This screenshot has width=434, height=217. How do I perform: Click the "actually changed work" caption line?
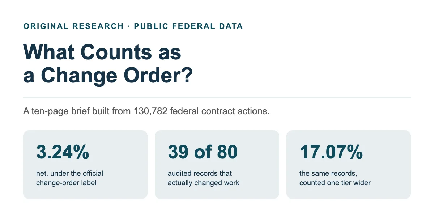(x=204, y=183)
